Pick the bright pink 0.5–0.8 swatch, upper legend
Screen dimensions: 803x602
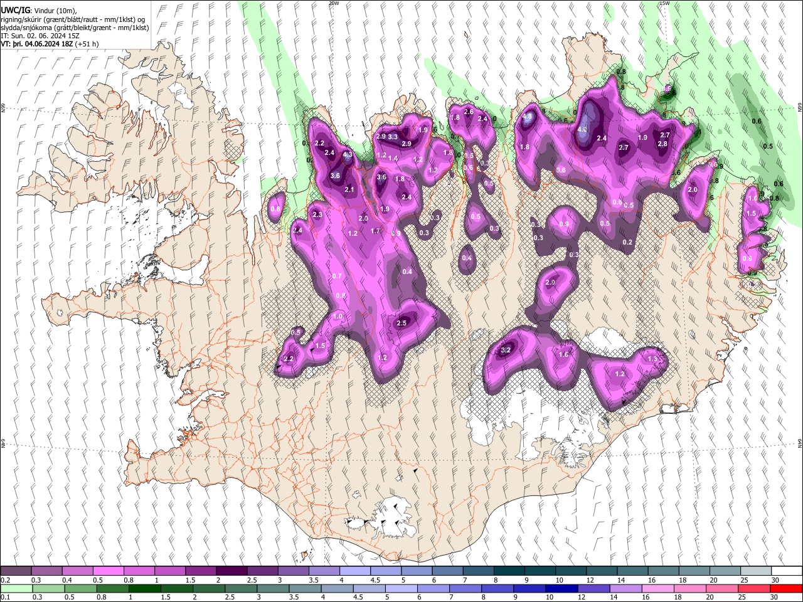pos(109,571)
